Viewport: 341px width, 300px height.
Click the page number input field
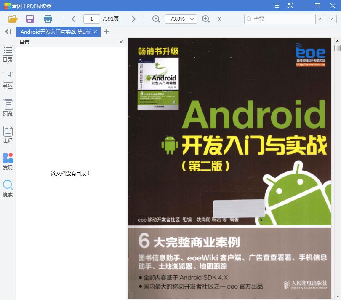(x=91, y=19)
